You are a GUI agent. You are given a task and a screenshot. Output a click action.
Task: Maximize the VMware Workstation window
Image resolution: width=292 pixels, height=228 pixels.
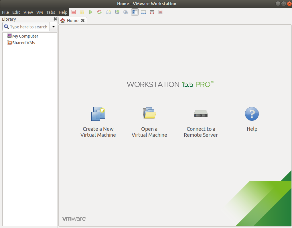(284, 3)
